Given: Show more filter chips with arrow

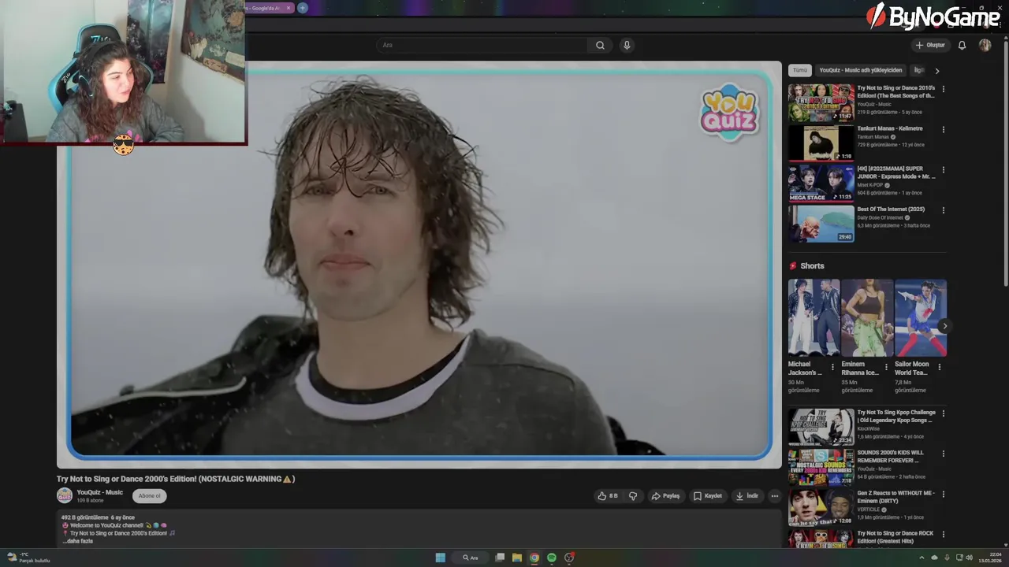Looking at the screenshot, I should (x=937, y=71).
